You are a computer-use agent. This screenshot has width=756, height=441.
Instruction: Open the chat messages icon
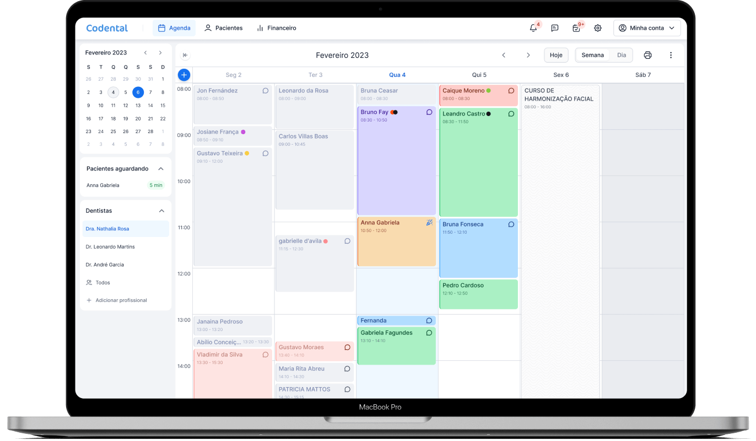tap(555, 28)
